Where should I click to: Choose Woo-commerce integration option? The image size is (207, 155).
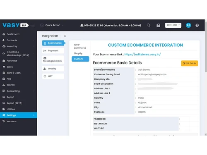click(80, 46)
